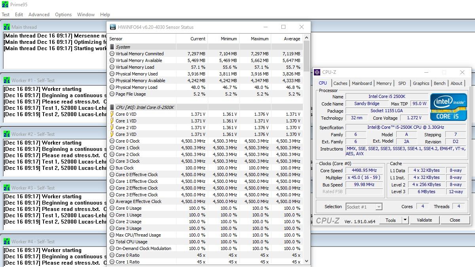Viewport: 475px width, 267px height.
Task: Click the Average column header in HWiNFO64
Action: coord(287,39)
